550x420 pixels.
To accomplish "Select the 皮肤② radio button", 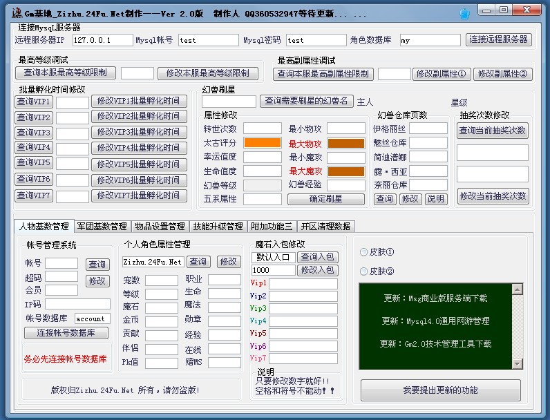I will click(x=364, y=271).
